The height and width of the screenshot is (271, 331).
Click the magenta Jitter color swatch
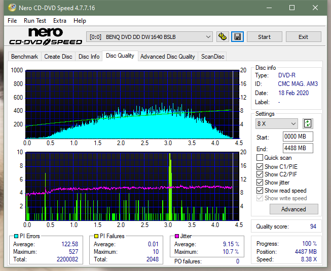(177, 236)
